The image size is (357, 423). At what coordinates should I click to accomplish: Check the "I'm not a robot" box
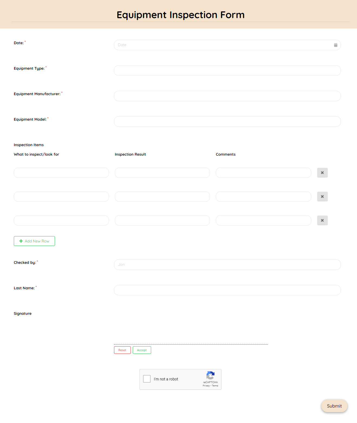(147, 379)
